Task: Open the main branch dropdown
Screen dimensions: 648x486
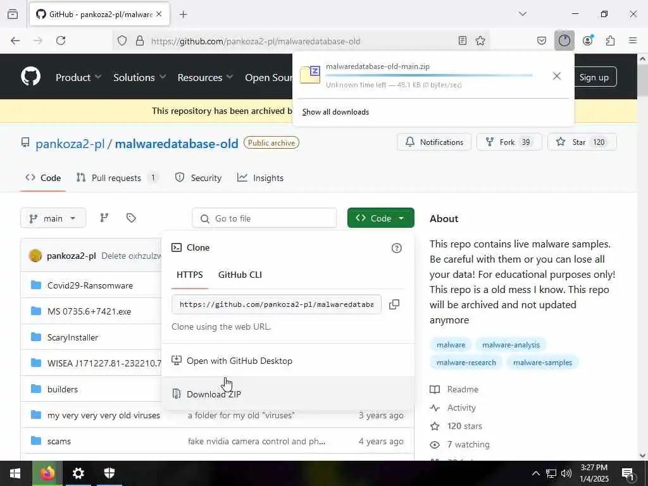Action: (53, 218)
